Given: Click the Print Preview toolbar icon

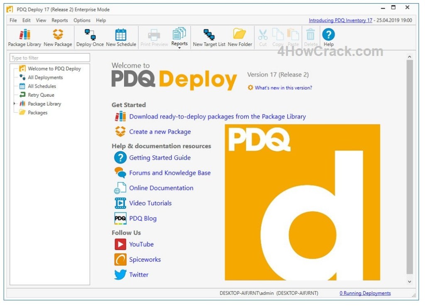Looking at the screenshot, I should pyautogui.click(x=154, y=38).
